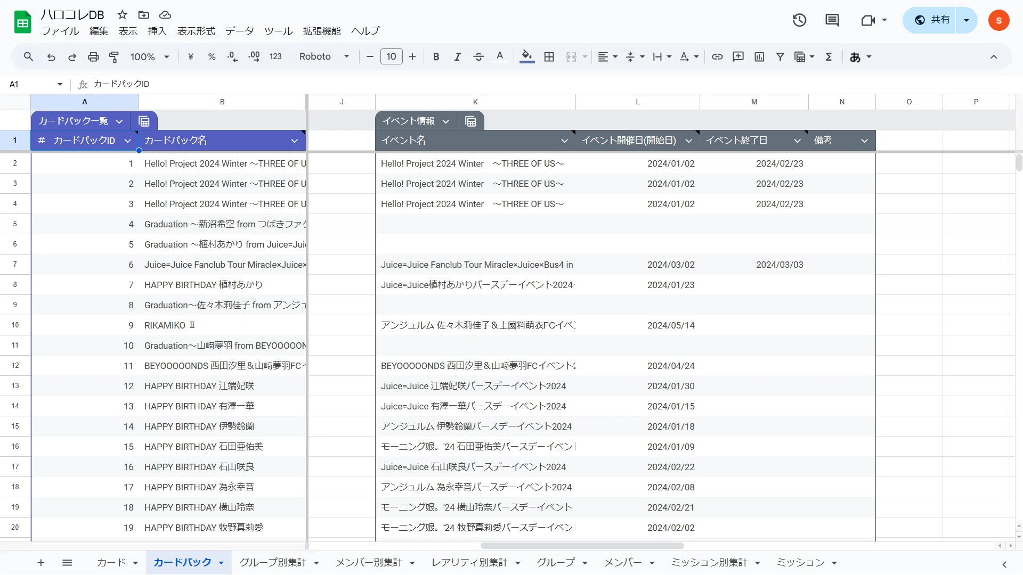Viewport: 1023px width, 575px height.
Task: Open the Roboto font dropdown
Action: (324, 56)
